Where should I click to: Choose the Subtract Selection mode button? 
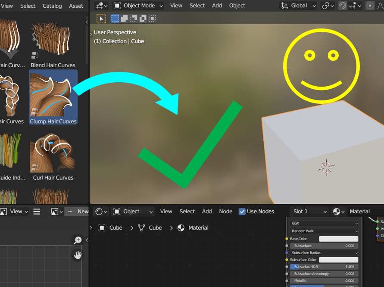point(134,19)
